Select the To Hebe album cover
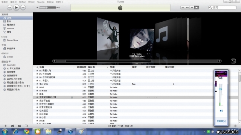241x135 pixels. (142, 40)
